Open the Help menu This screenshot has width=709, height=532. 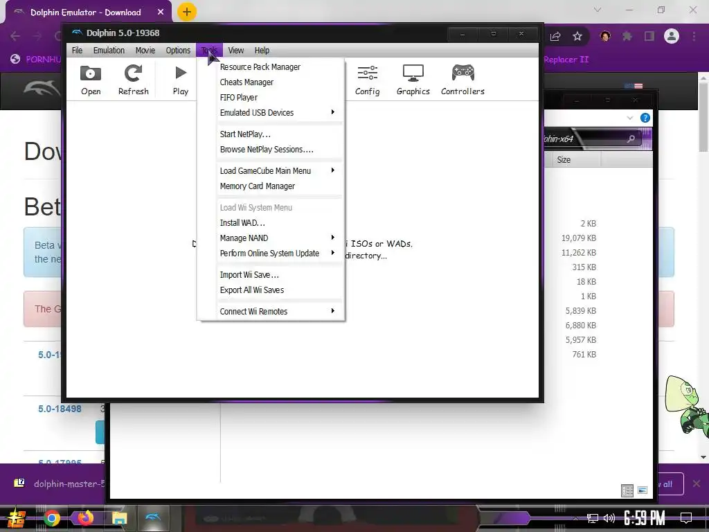(262, 50)
